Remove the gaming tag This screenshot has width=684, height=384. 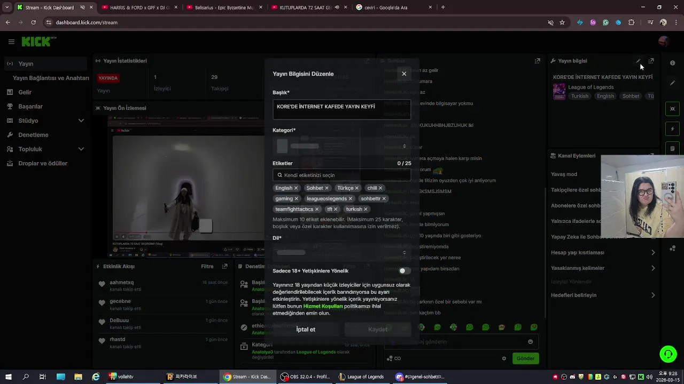click(x=297, y=198)
